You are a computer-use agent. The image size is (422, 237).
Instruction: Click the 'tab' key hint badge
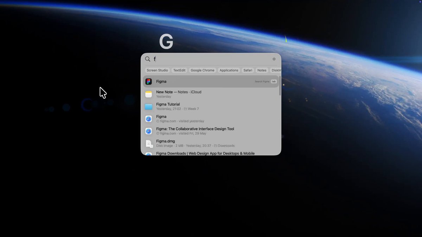[274, 81]
